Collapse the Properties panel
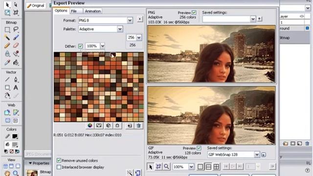 coord(30,163)
